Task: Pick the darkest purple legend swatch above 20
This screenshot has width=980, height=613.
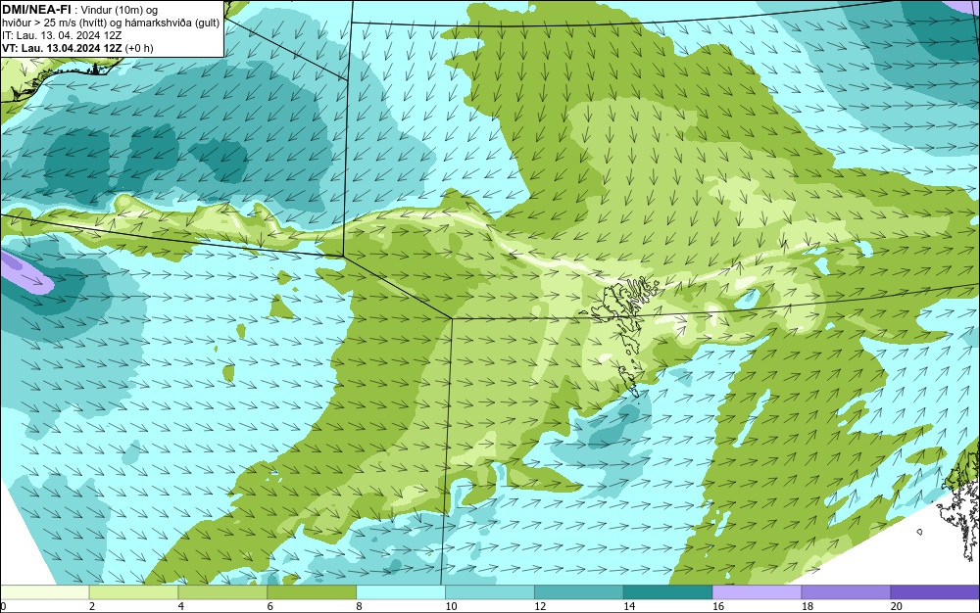Action: pyautogui.click(x=936, y=591)
